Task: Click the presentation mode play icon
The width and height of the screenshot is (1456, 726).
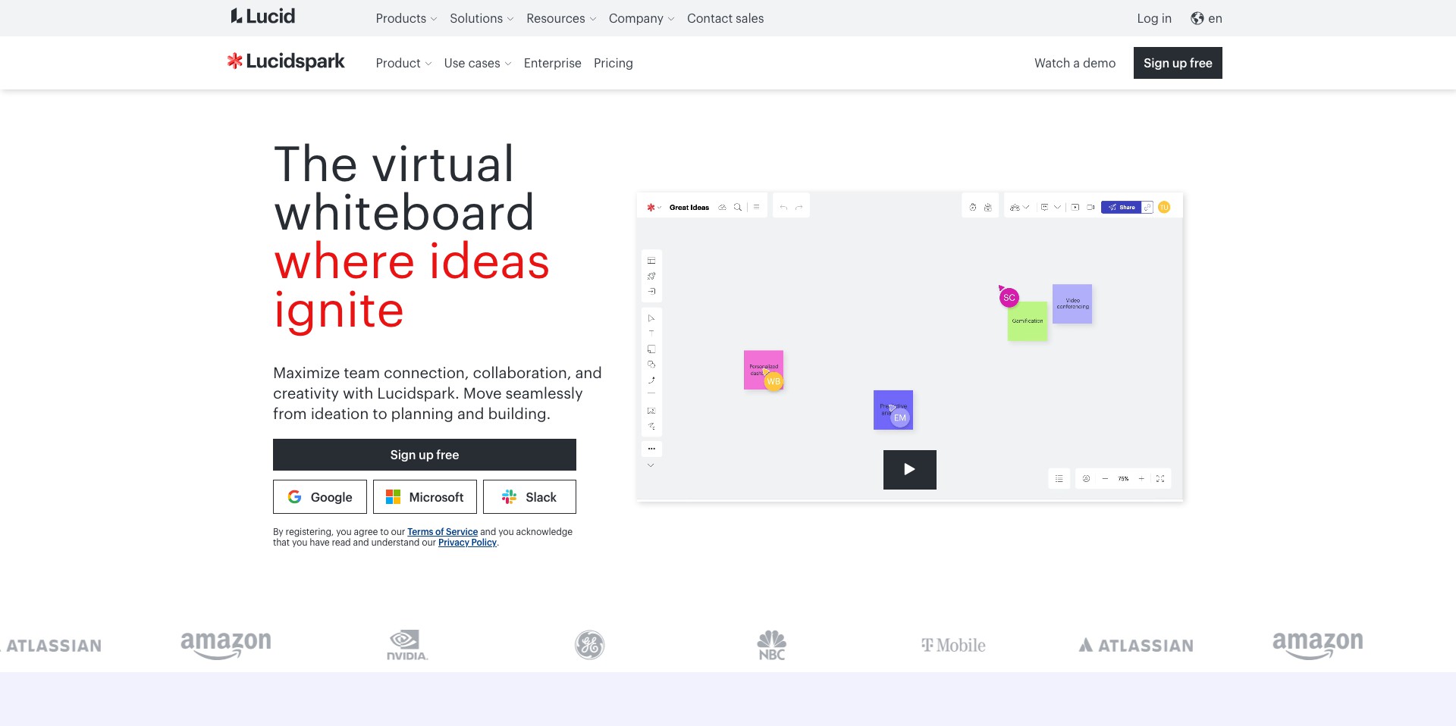Action: 1075,207
